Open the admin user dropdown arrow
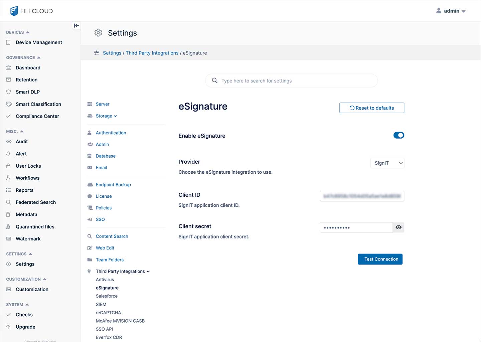Viewport: 481px width, 342px height. (x=464, y=11)
